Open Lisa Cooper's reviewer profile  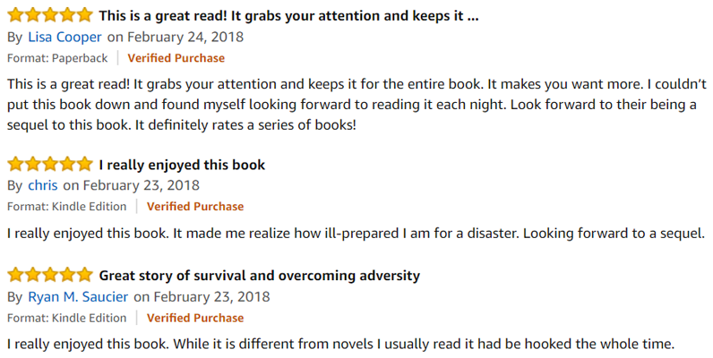coord(65,37)
